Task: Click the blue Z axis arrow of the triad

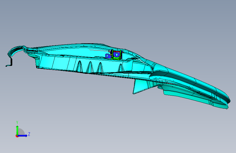Action: pos(23,136)
